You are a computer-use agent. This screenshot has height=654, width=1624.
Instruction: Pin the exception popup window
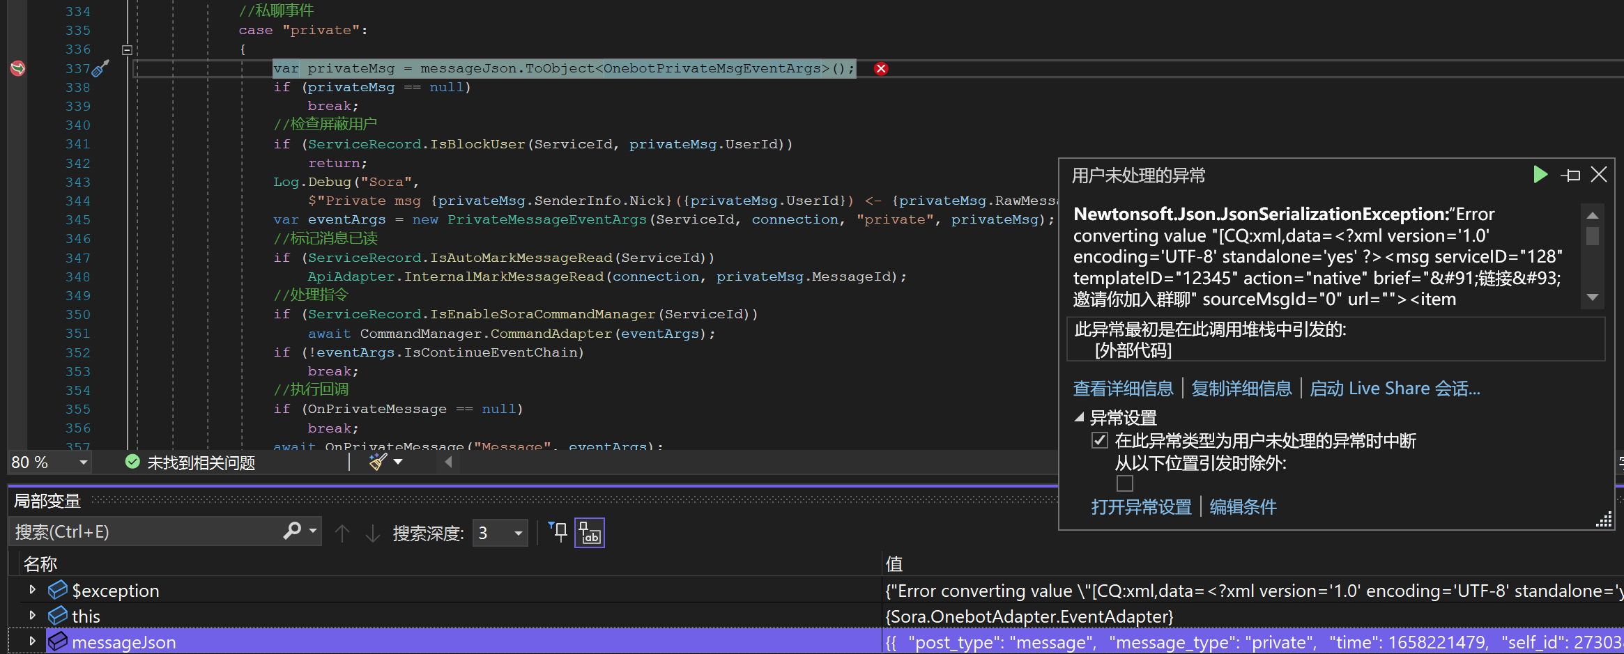click(1571, 176)
